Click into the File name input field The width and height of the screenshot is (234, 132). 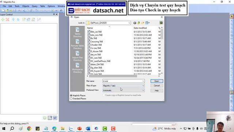click(122, 81)
